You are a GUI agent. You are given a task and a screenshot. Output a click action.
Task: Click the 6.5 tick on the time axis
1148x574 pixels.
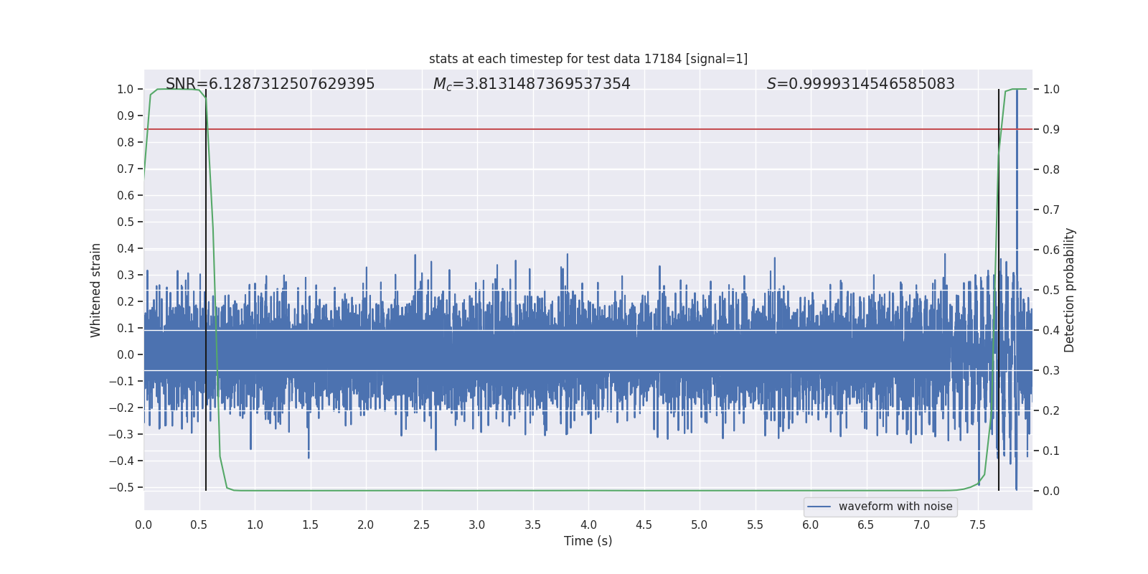tap(866, 524)
